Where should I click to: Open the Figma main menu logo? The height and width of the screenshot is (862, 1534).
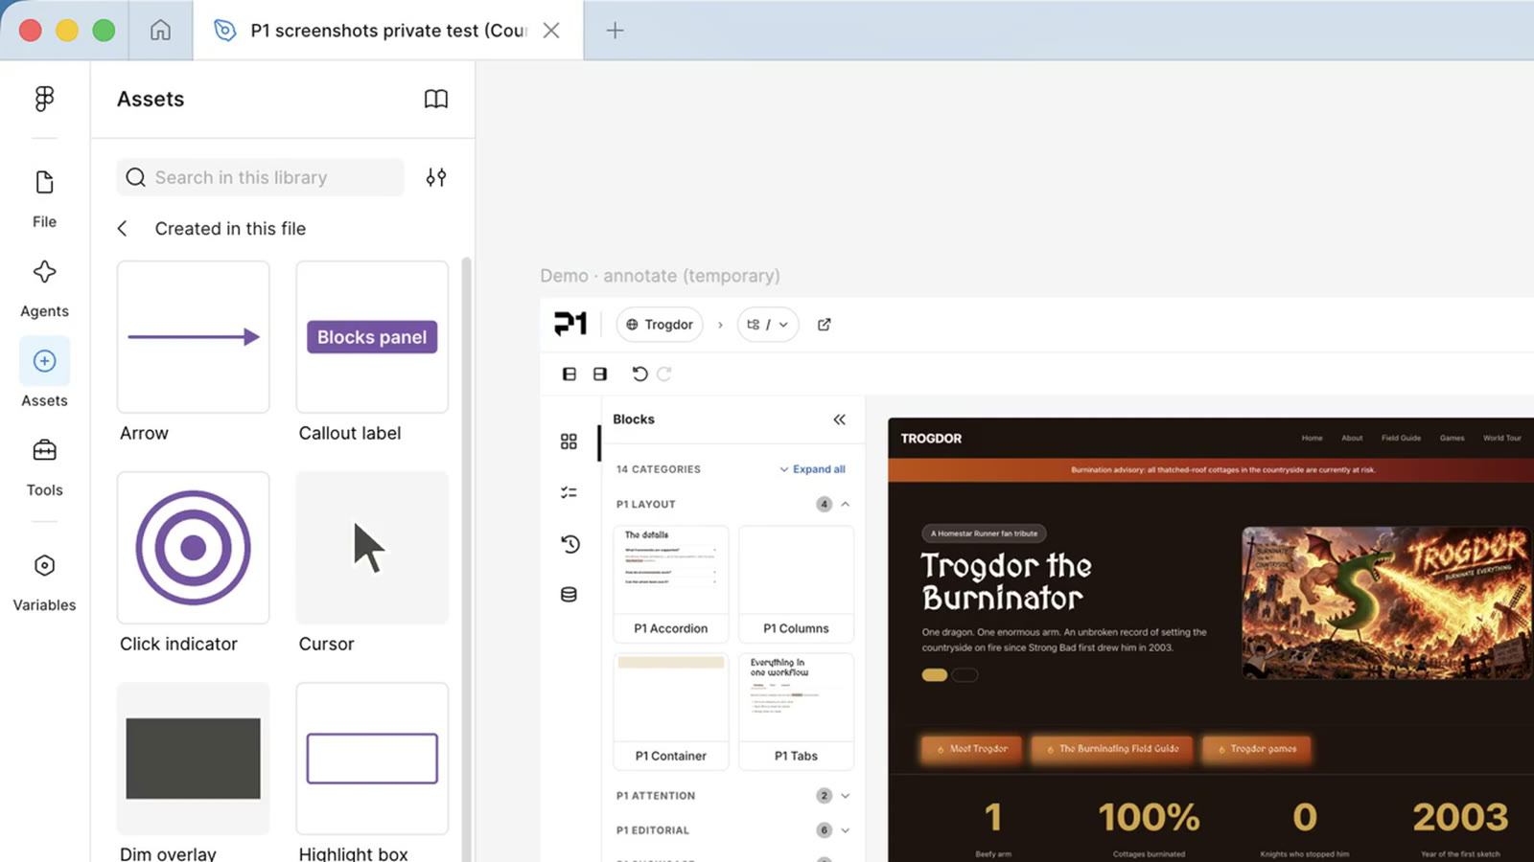(44, 99)
